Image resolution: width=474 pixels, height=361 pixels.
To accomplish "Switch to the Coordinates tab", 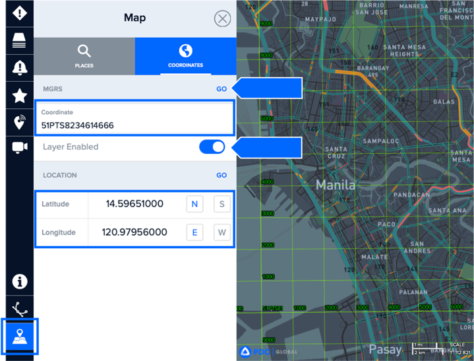I will (x=186, y=56).
